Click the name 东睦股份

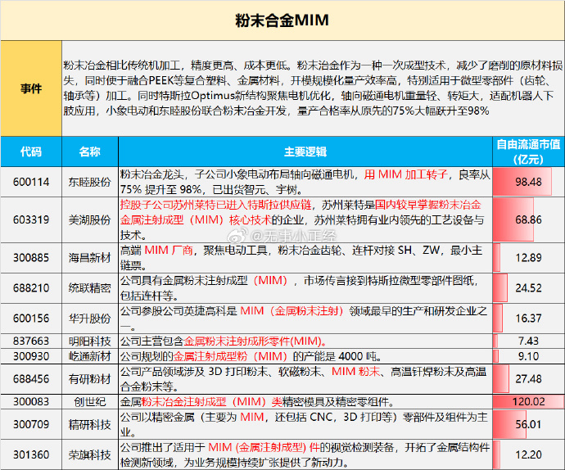(x=90, y=182)
